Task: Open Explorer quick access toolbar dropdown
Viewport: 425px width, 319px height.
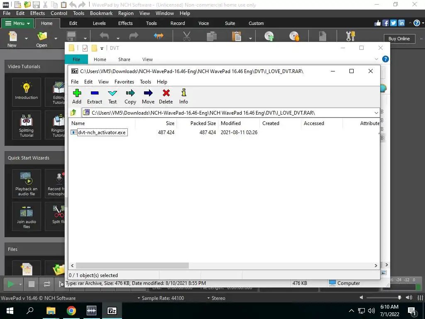Action: 102,48
